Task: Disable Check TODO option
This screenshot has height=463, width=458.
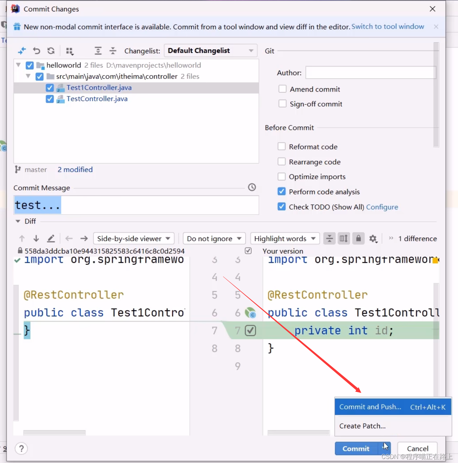Action: [x=281, y=207]
